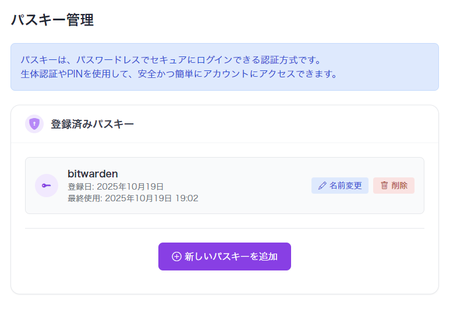This screenshot has width=457, height=317.
Task: Click the purple key icon for bitwarden
Action: point(47,186)
